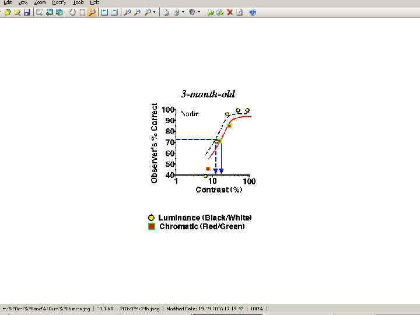Viewport: 420px width, 315px height.
Task: Expand the dropdown arrow after the dark round icon
Action: pyautogui.click(x=199, y=12)
